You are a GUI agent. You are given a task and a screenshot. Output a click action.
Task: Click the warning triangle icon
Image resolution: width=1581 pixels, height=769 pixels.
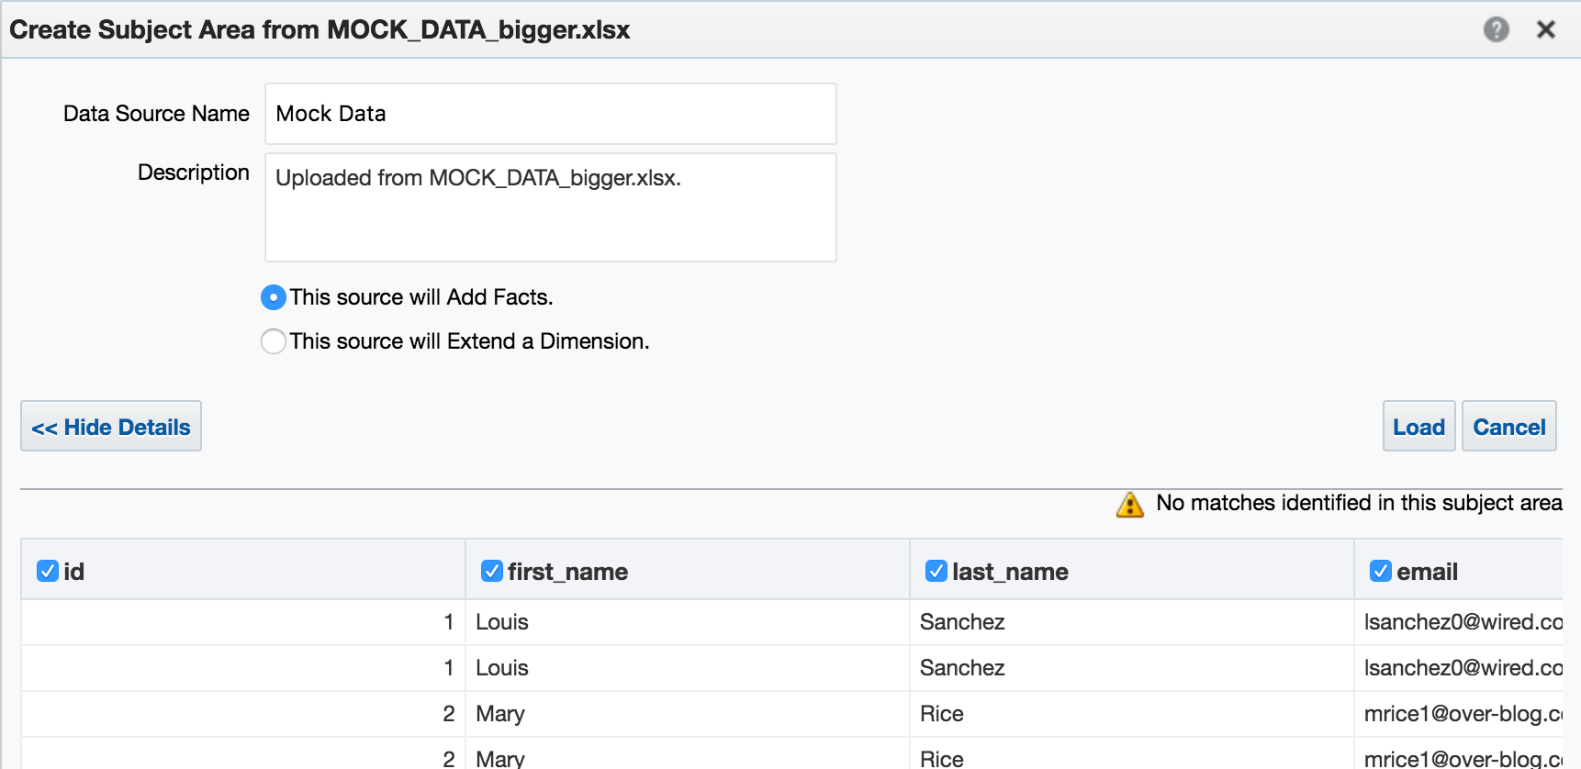(x=1129, y=504)
